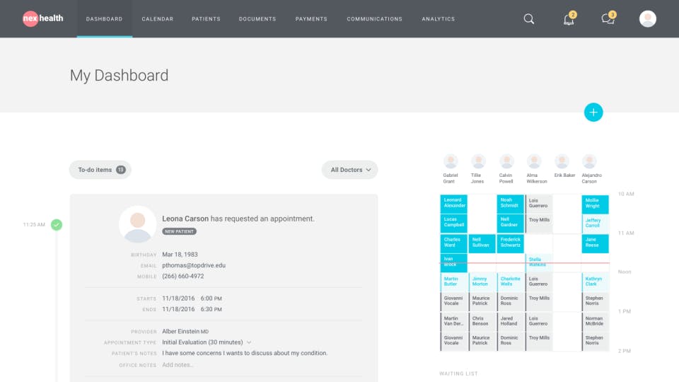Select Alejandro Carson doctor avatar

click(589, 161)
